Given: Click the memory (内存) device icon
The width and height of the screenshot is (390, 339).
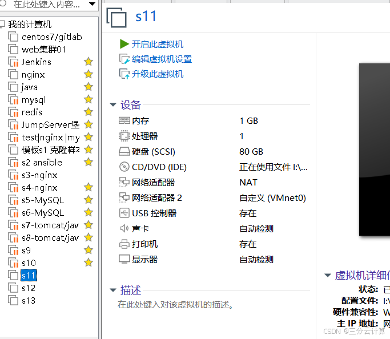Looking at the screenshot, I should (124, 121).
